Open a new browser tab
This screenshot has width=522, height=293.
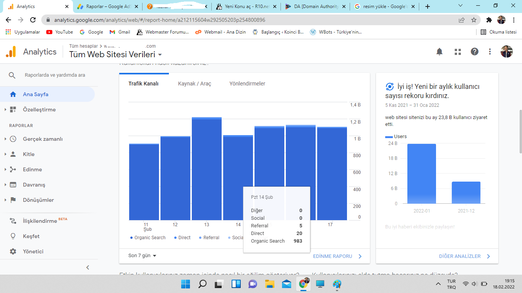click(x=428, y=6)
